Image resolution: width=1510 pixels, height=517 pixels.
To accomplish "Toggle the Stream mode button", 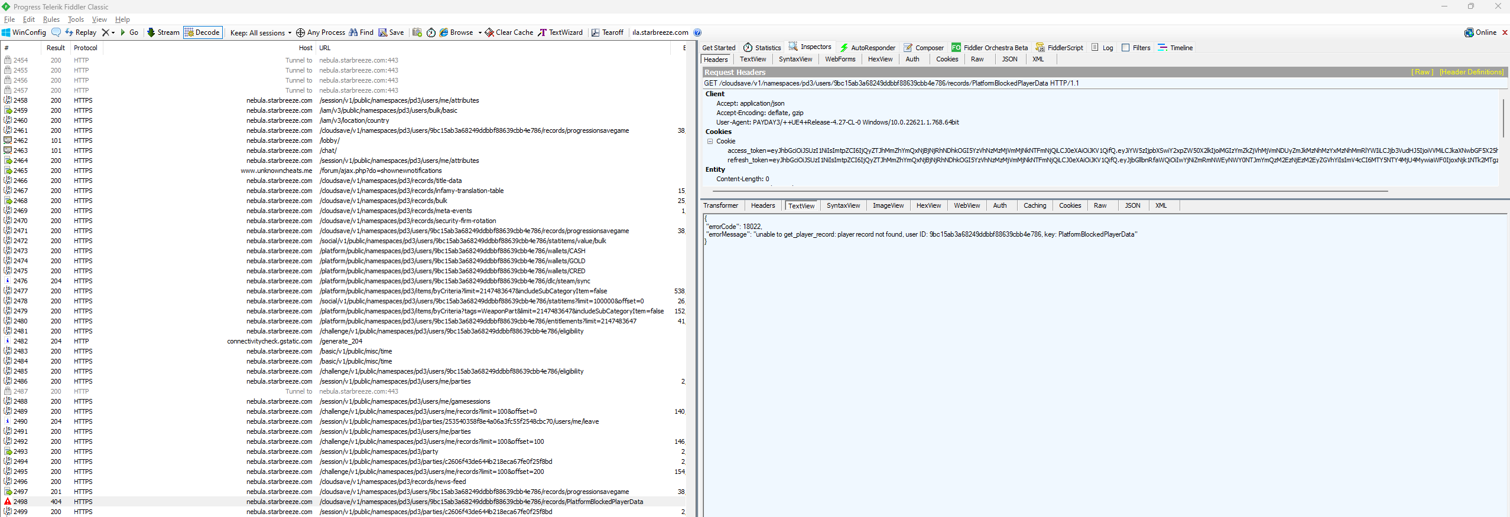I will pyautogui.click(x=163, y=32).
